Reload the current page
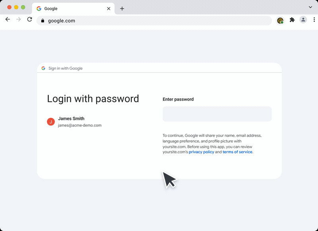318x231 pixels. pyautogui.click(x=29, y=20)
